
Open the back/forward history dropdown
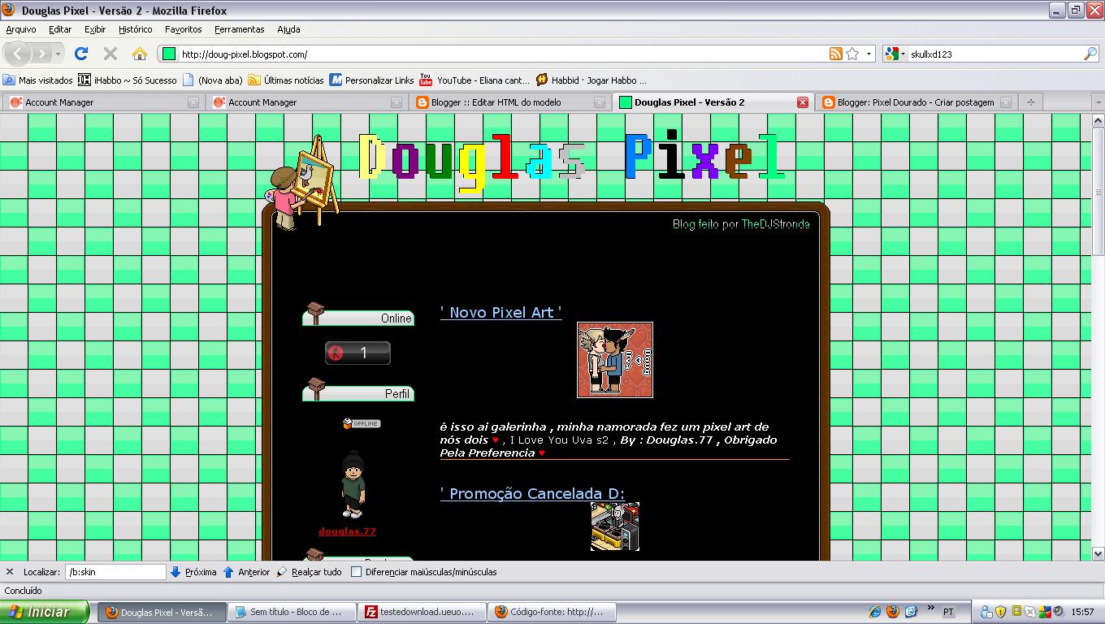(x=58, y=54)
